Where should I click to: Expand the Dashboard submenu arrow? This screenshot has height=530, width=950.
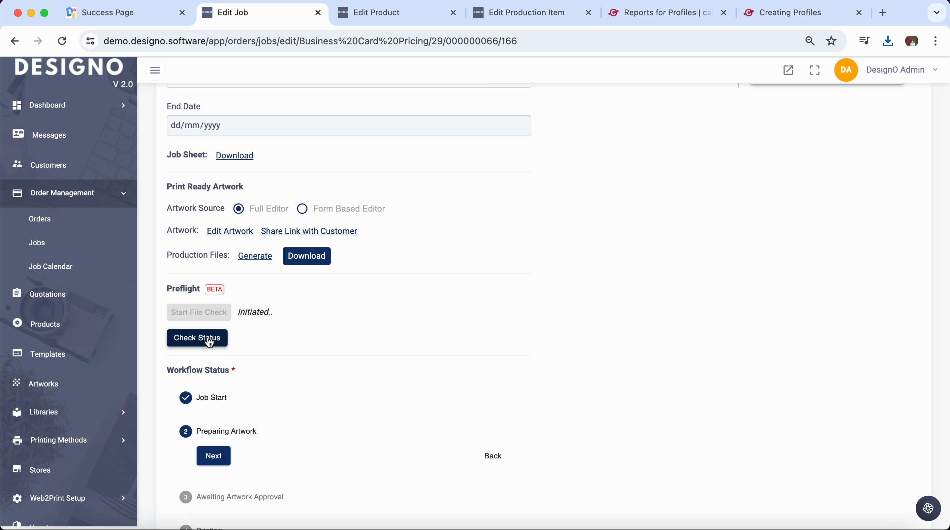click(x=123, y=106)
